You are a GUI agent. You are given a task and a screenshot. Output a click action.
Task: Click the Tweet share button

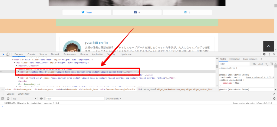point(87,12)
